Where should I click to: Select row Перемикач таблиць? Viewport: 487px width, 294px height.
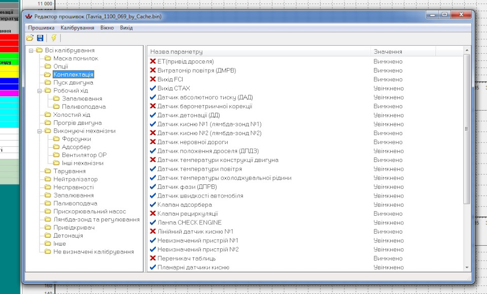[306, 258]
